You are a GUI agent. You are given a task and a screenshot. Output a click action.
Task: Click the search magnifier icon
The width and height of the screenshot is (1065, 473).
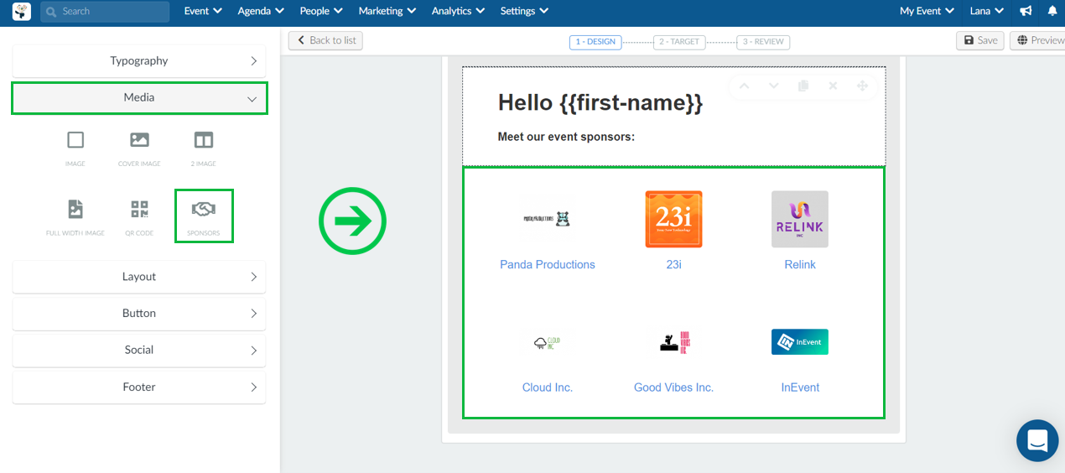click(52, 12)
